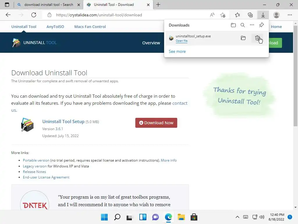Open the volume control in tray
This screenshot has width=298, height=224.
tap(262, 217)
